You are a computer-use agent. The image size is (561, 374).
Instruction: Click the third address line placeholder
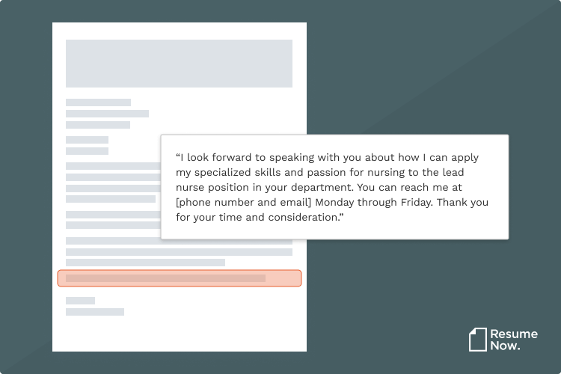pos(98,125)
